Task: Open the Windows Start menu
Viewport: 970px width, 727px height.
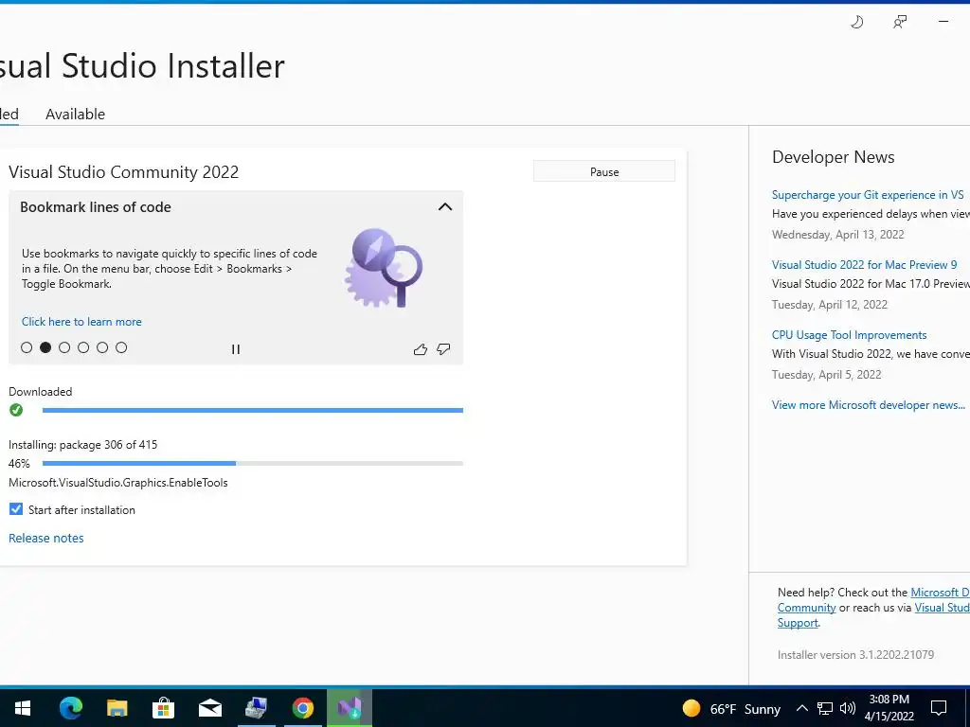Action: point(23,708)
